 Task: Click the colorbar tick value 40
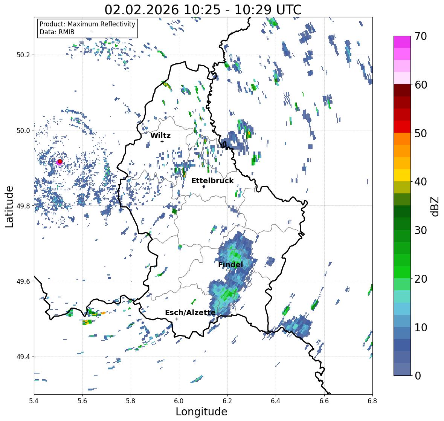pyautogui.click(x=421, y=182)
